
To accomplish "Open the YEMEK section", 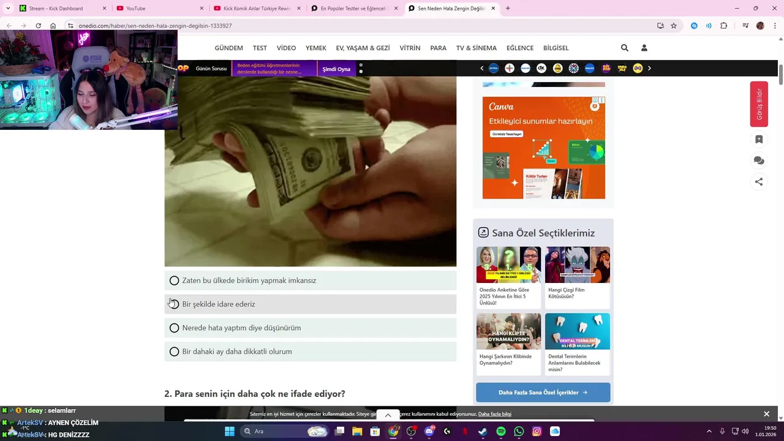I will click(316, 48).
